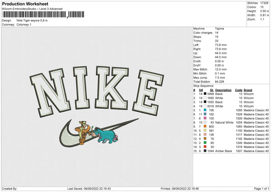The width and height of the screenshot is (271, 192).
Task: Click the Description column header
Action: 223,90
